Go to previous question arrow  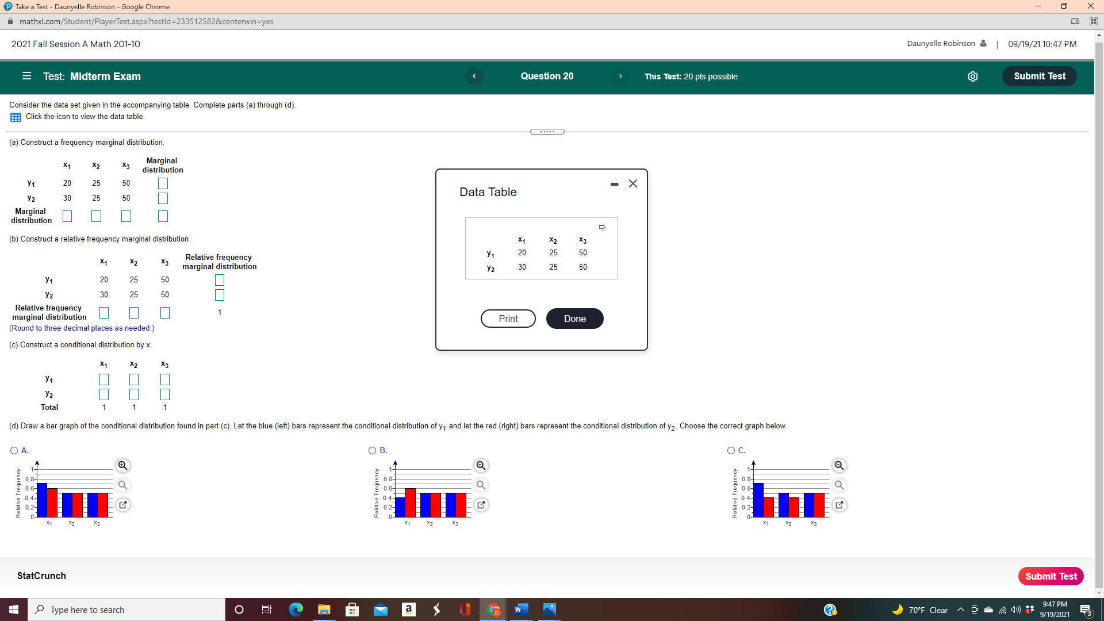pos(474,76)
